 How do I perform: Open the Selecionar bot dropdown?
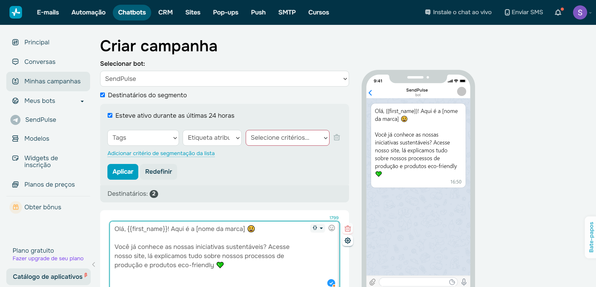[x=224, y=79]
